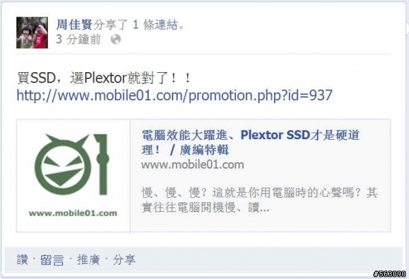Screen dimensions: 409x279
Task: Click the 留言 (Comment) button
Action: (52, 260)
